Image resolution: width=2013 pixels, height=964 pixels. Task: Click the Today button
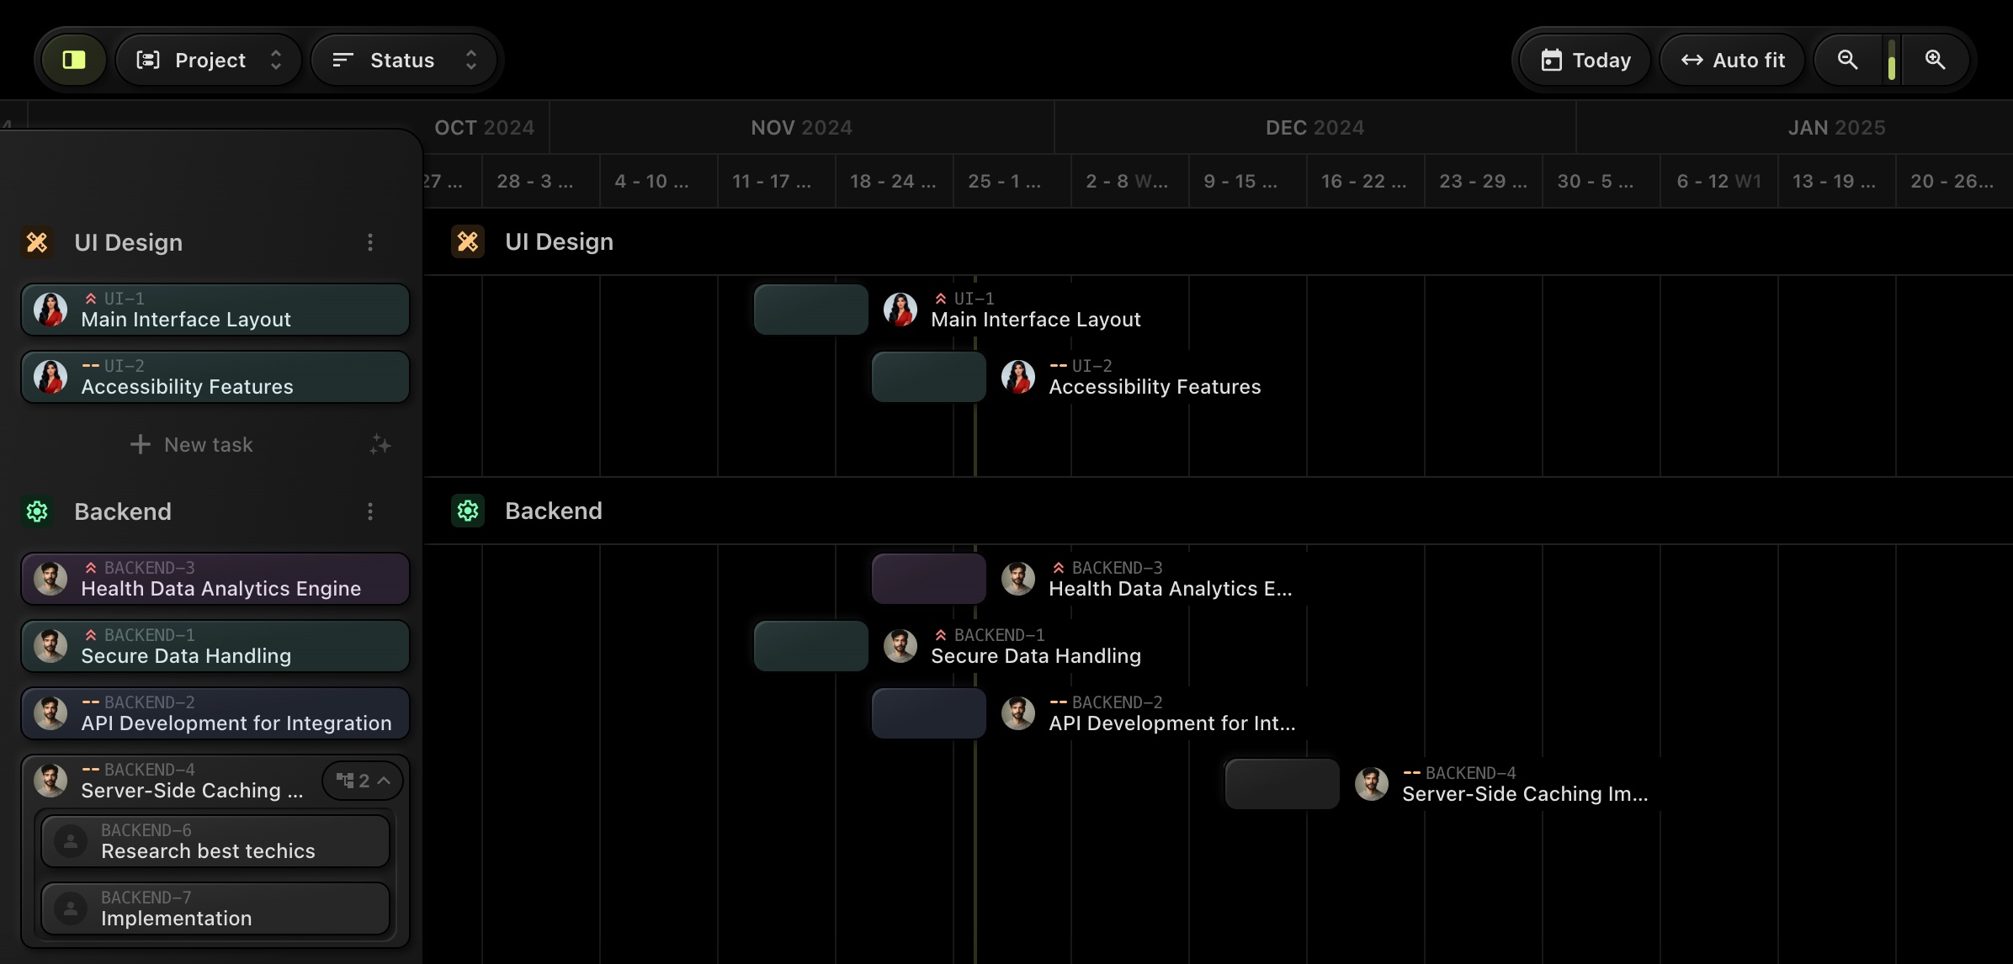point(1585,60)
